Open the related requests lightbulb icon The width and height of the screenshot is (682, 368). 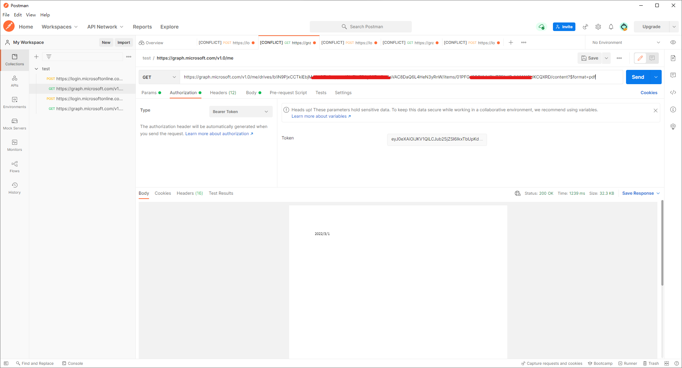[673, 127]
